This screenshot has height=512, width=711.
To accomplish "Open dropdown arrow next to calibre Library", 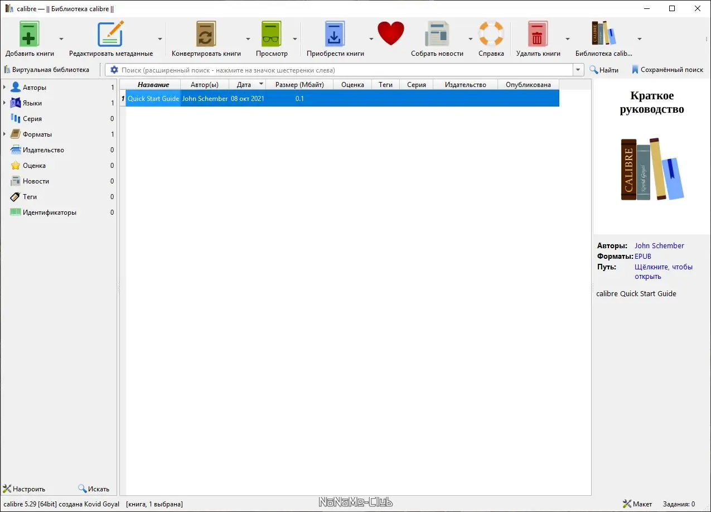I will pyautogui.click(x=640, y=39).
